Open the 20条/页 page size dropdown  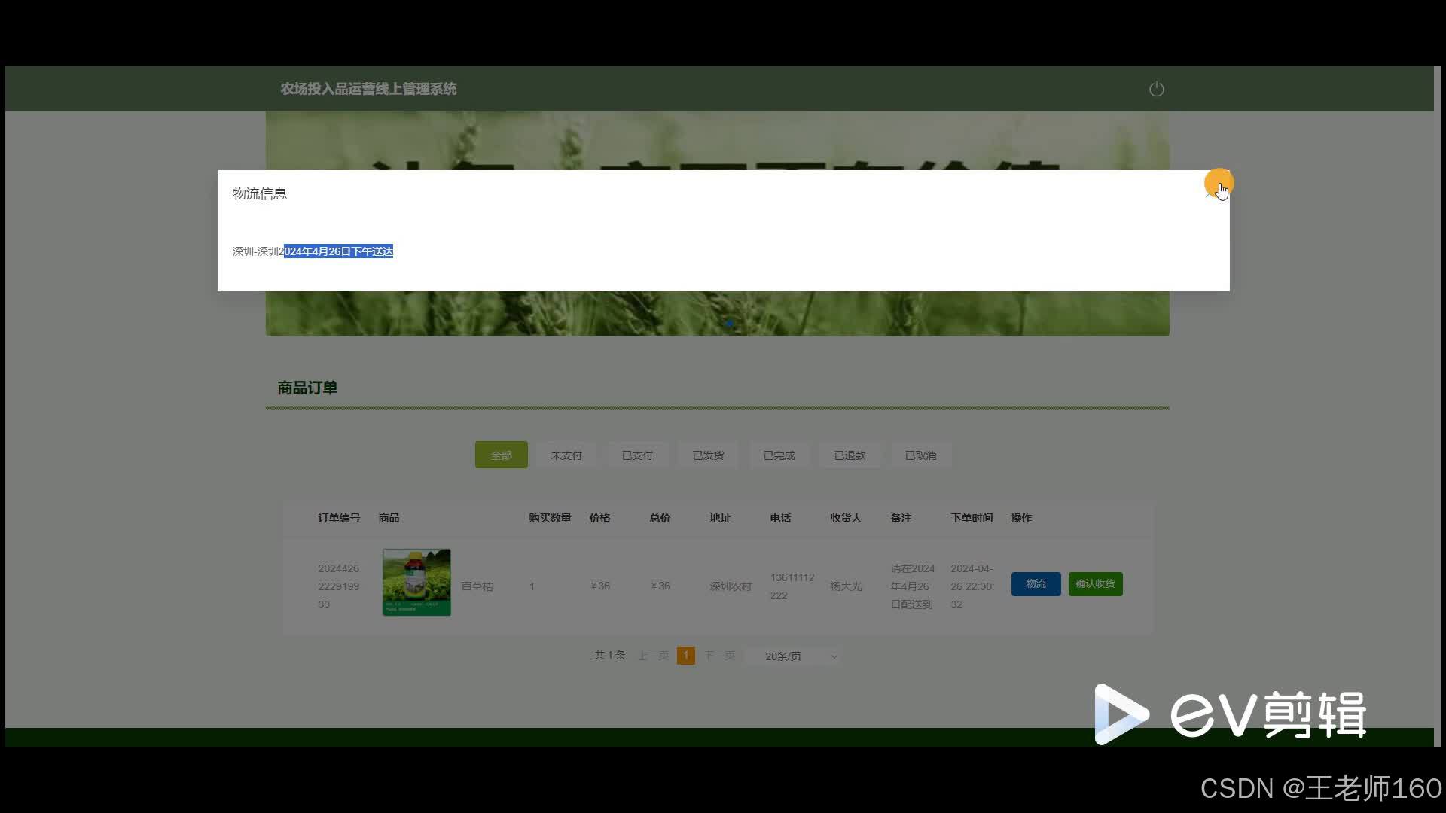pos(800,656)
